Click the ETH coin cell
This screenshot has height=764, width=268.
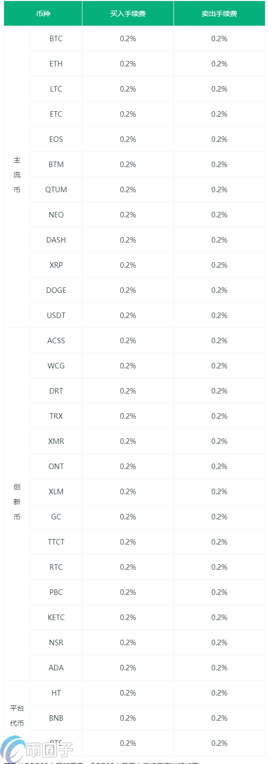click(56, 64)
